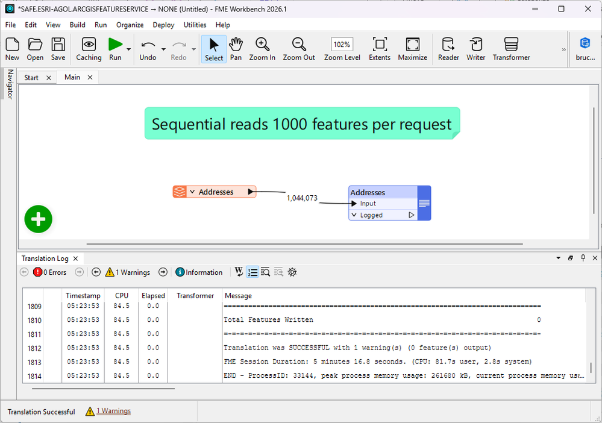Open the Deploy menu
The image size is (602, 423).
coord(163,25)
